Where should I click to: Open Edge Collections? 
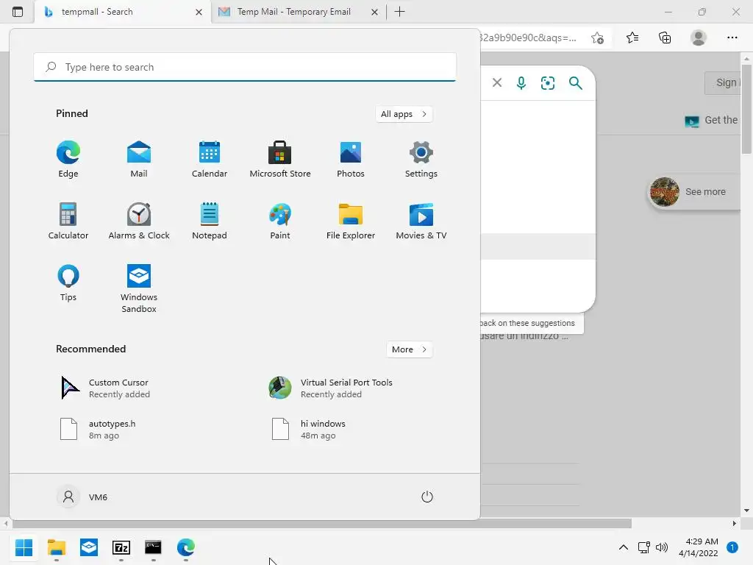click(x=665, y=38)
